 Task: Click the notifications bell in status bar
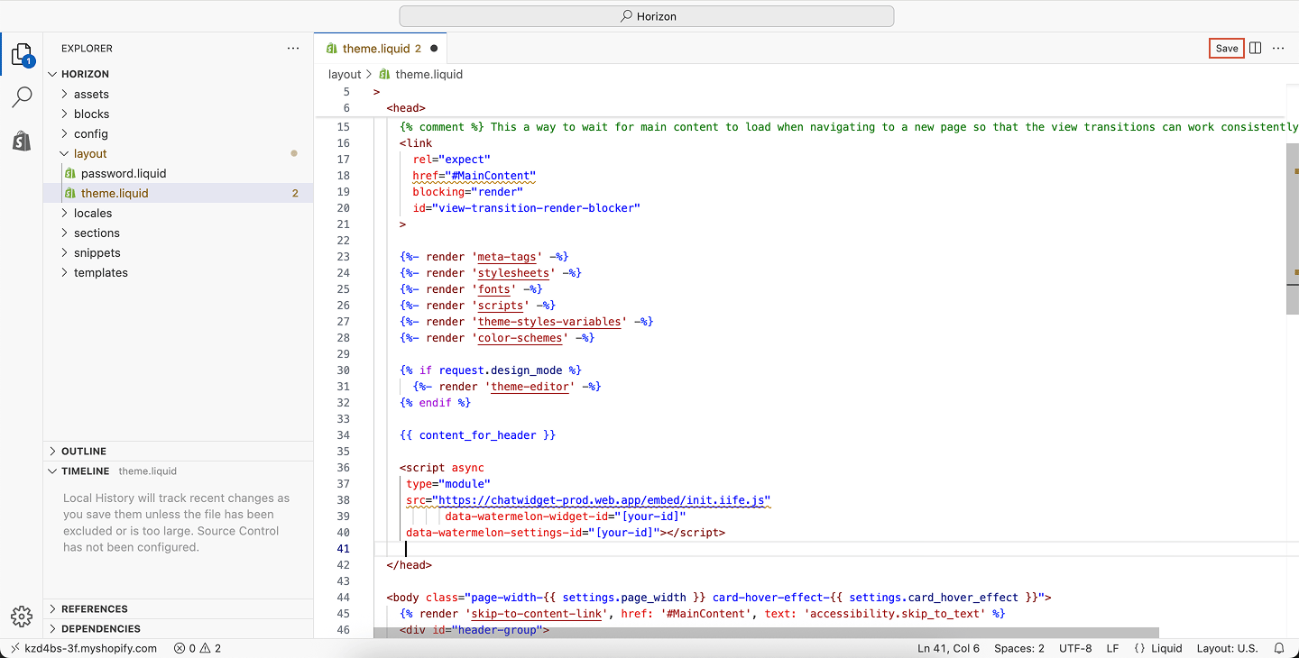[1279, 648]
